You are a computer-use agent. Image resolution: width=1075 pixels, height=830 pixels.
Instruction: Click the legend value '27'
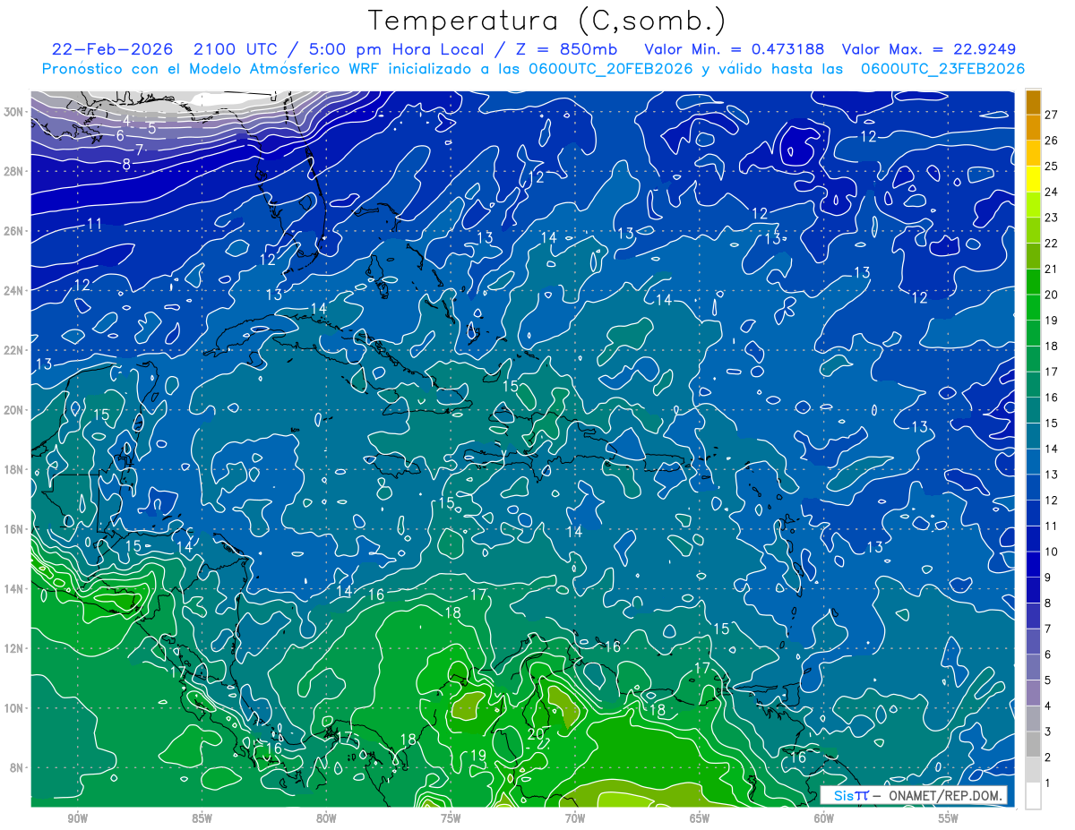pyautogui.click(x=1051, y=114)
